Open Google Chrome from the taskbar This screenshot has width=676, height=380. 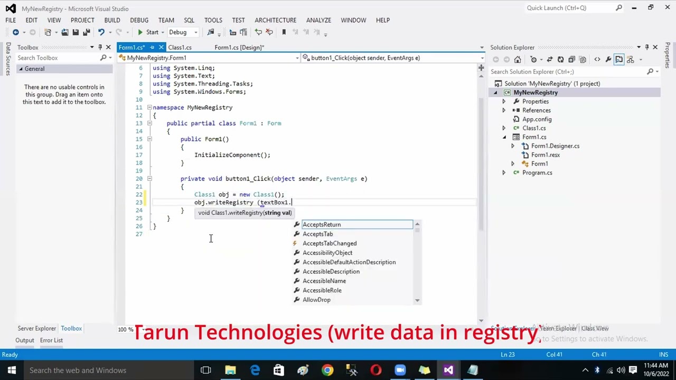tap(327, 370)
